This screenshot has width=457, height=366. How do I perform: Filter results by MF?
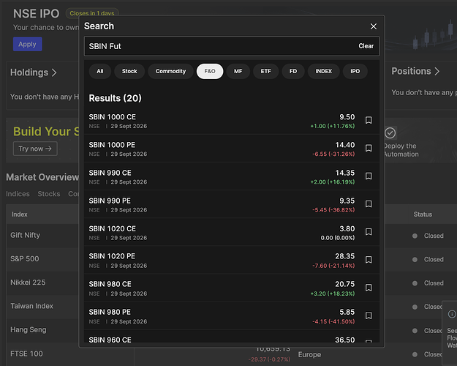click(238, 71)
